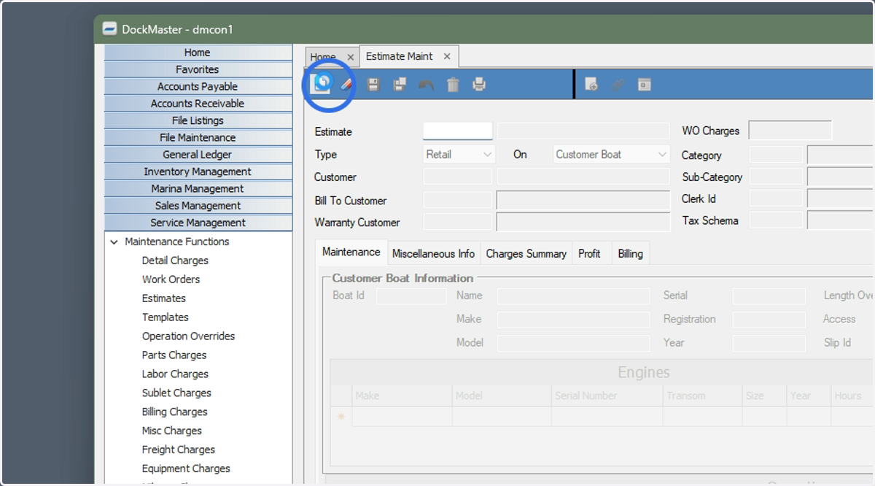Image resolution: width=875 pixels, height=486 pixels.
Task: Select Templates in tree
Action: coord(166,317)
